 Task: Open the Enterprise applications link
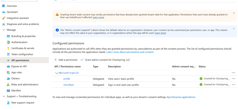183,97
